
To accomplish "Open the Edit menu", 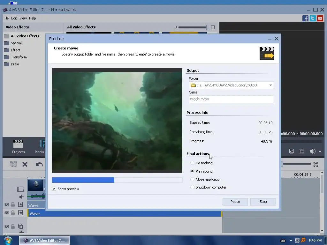I will (x=14, y=18).
